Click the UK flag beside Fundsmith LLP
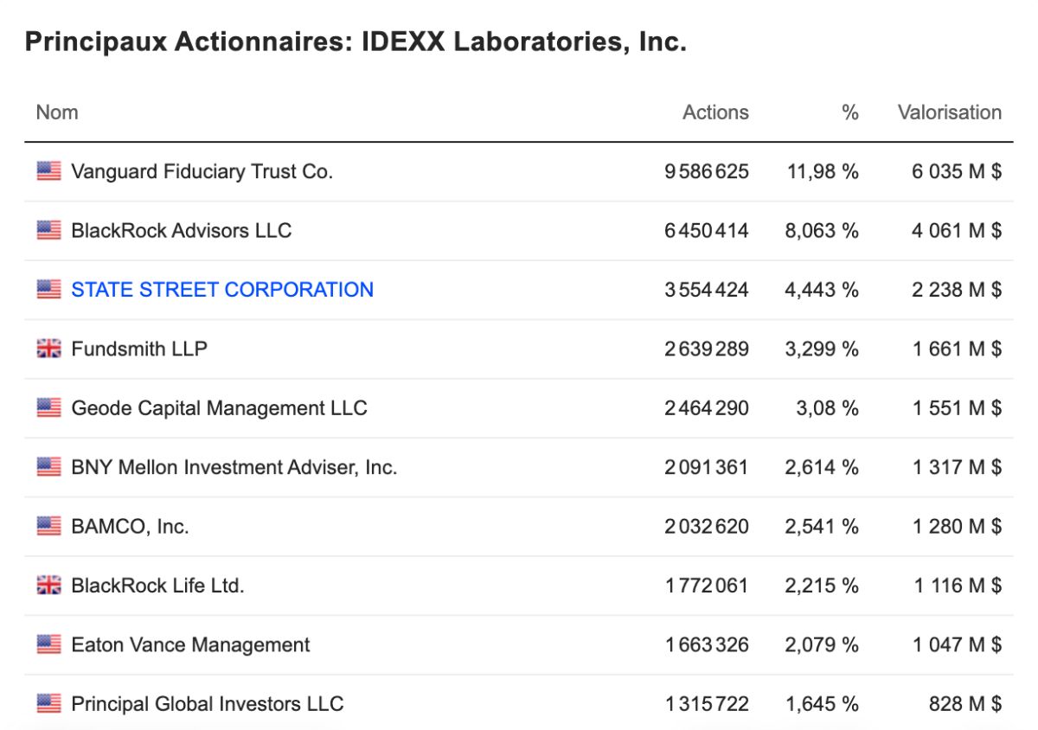The height and width of the screenshot is (730, 1038). pos(48,349)
